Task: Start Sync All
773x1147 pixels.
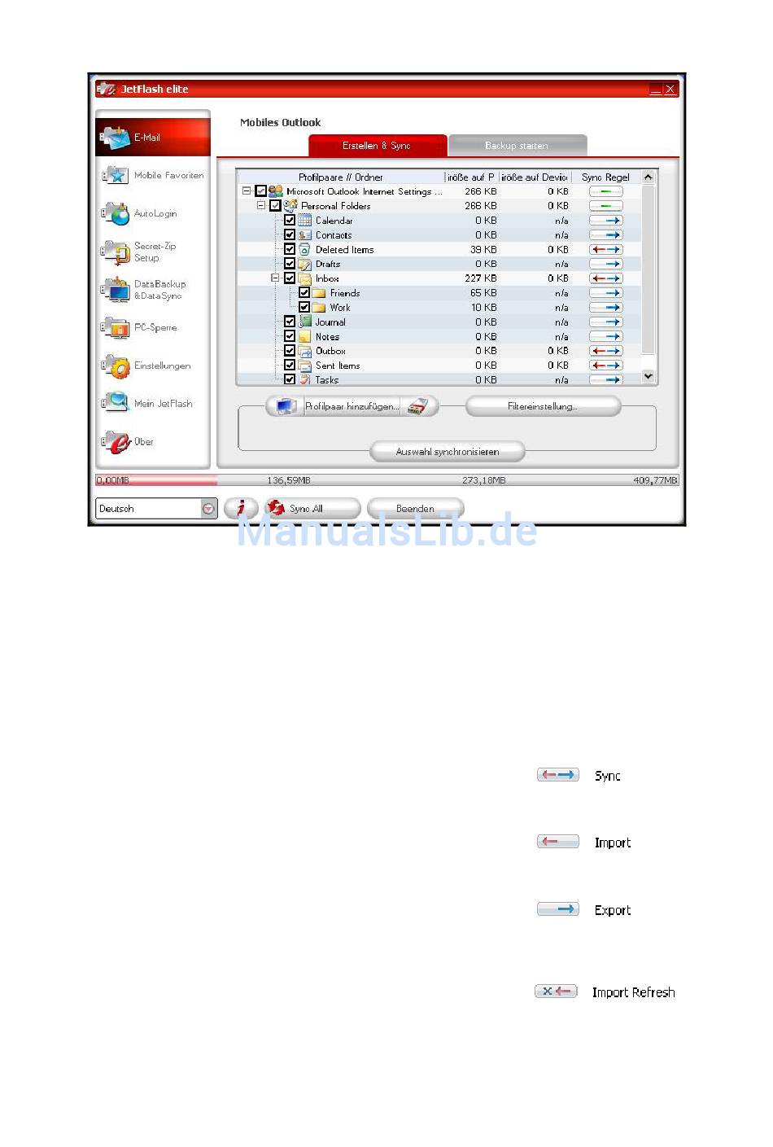Action: [x=312, y=509]
